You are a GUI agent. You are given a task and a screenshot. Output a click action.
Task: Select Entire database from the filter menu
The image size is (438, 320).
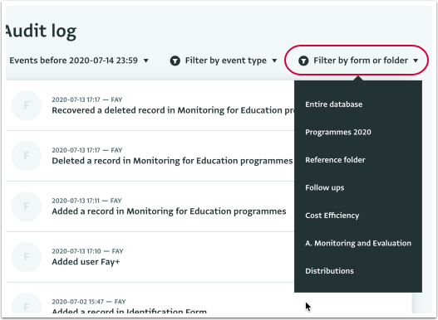334,104
